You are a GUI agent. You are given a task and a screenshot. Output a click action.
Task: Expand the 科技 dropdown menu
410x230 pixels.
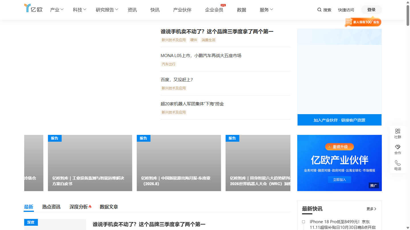pyautogui.click(x=80, y=10)
